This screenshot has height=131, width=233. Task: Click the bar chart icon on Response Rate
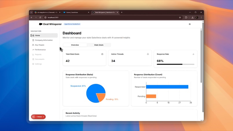(193, 54)
